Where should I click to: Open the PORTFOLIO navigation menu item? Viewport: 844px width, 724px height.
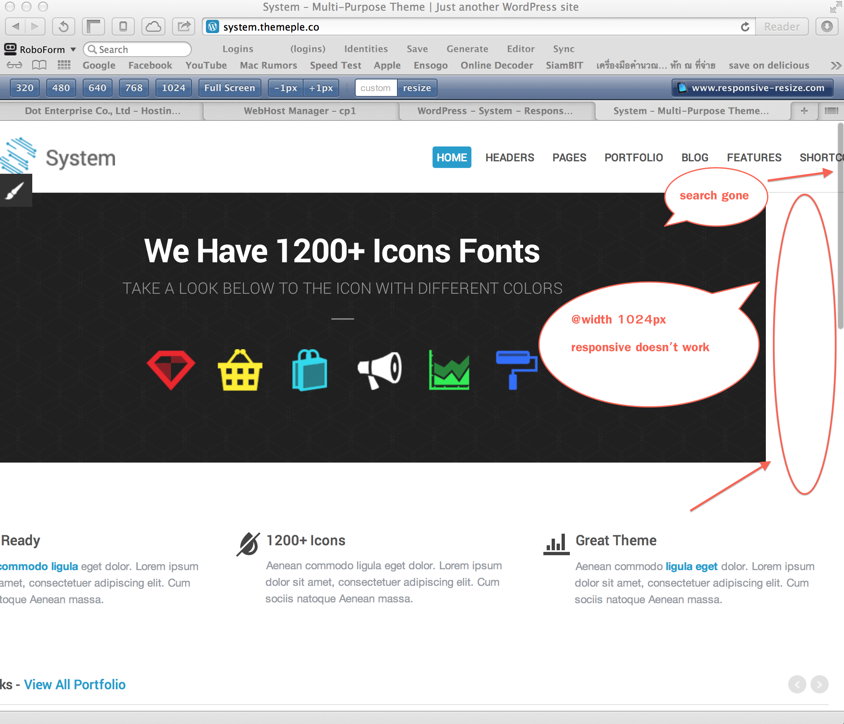[x=633, y=158]
